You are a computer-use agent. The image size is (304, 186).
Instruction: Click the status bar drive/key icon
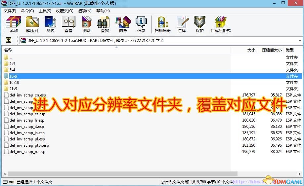[x=9, y=182]
